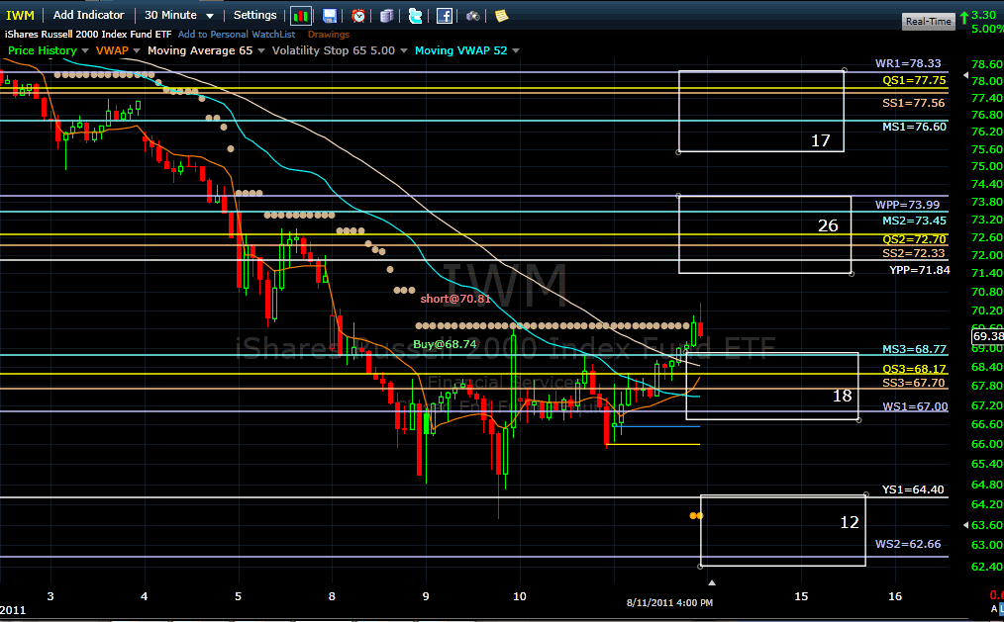Image resolution: width=1004 pixels, height=622 pixels.
Task: Click the 62.40 price axis value
Action: (x=987, y=567)
